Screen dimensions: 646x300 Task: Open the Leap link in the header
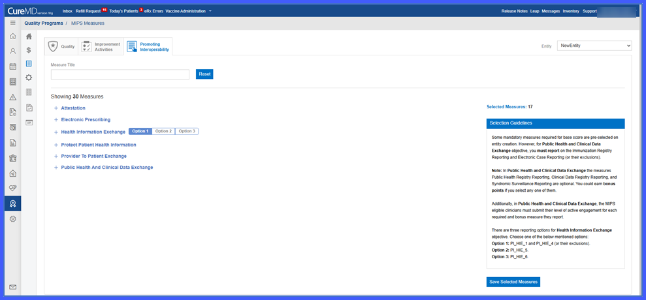click(x=535, y=11)
